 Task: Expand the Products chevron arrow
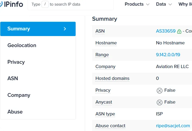pos(148,5)
